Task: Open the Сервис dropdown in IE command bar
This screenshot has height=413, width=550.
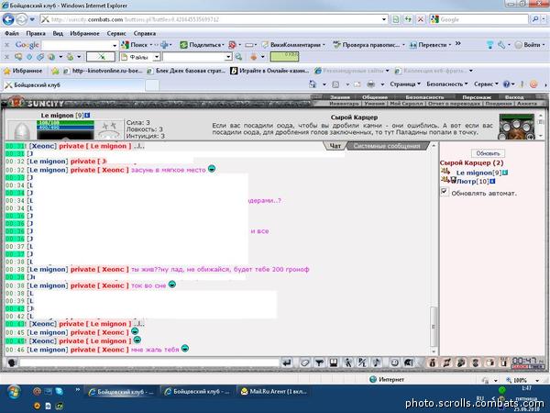Action: (x=486, y=84)
